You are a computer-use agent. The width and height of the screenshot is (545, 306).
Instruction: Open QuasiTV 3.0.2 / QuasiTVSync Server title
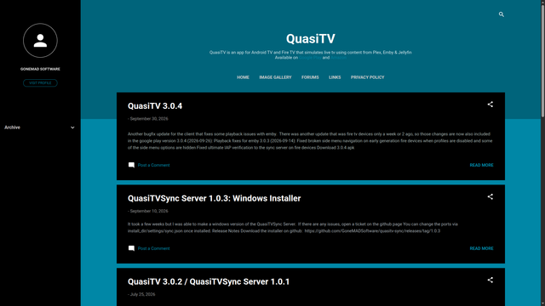pyautogui.click(x=209, y=281)
